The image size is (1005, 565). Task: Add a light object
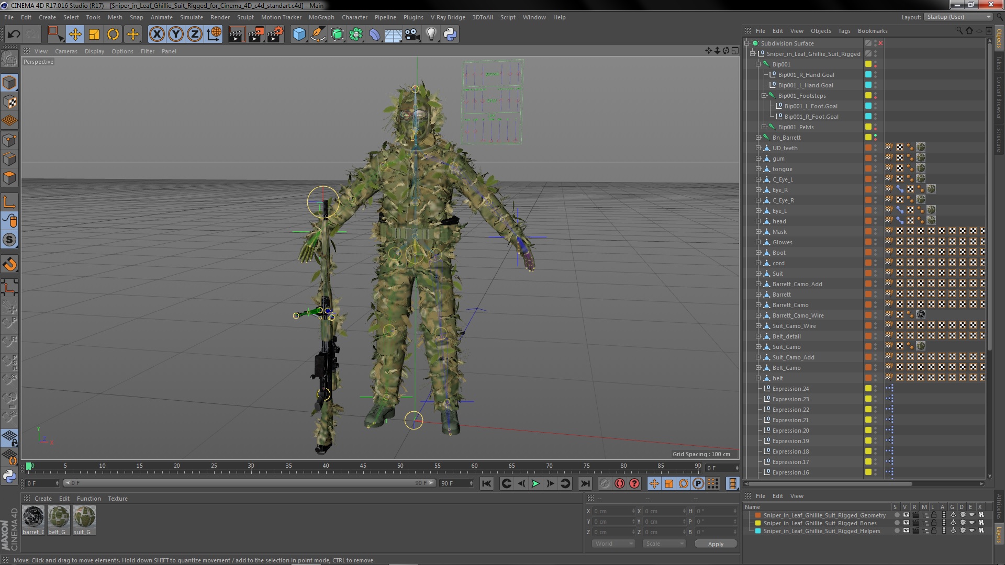[x=431, y=35]
